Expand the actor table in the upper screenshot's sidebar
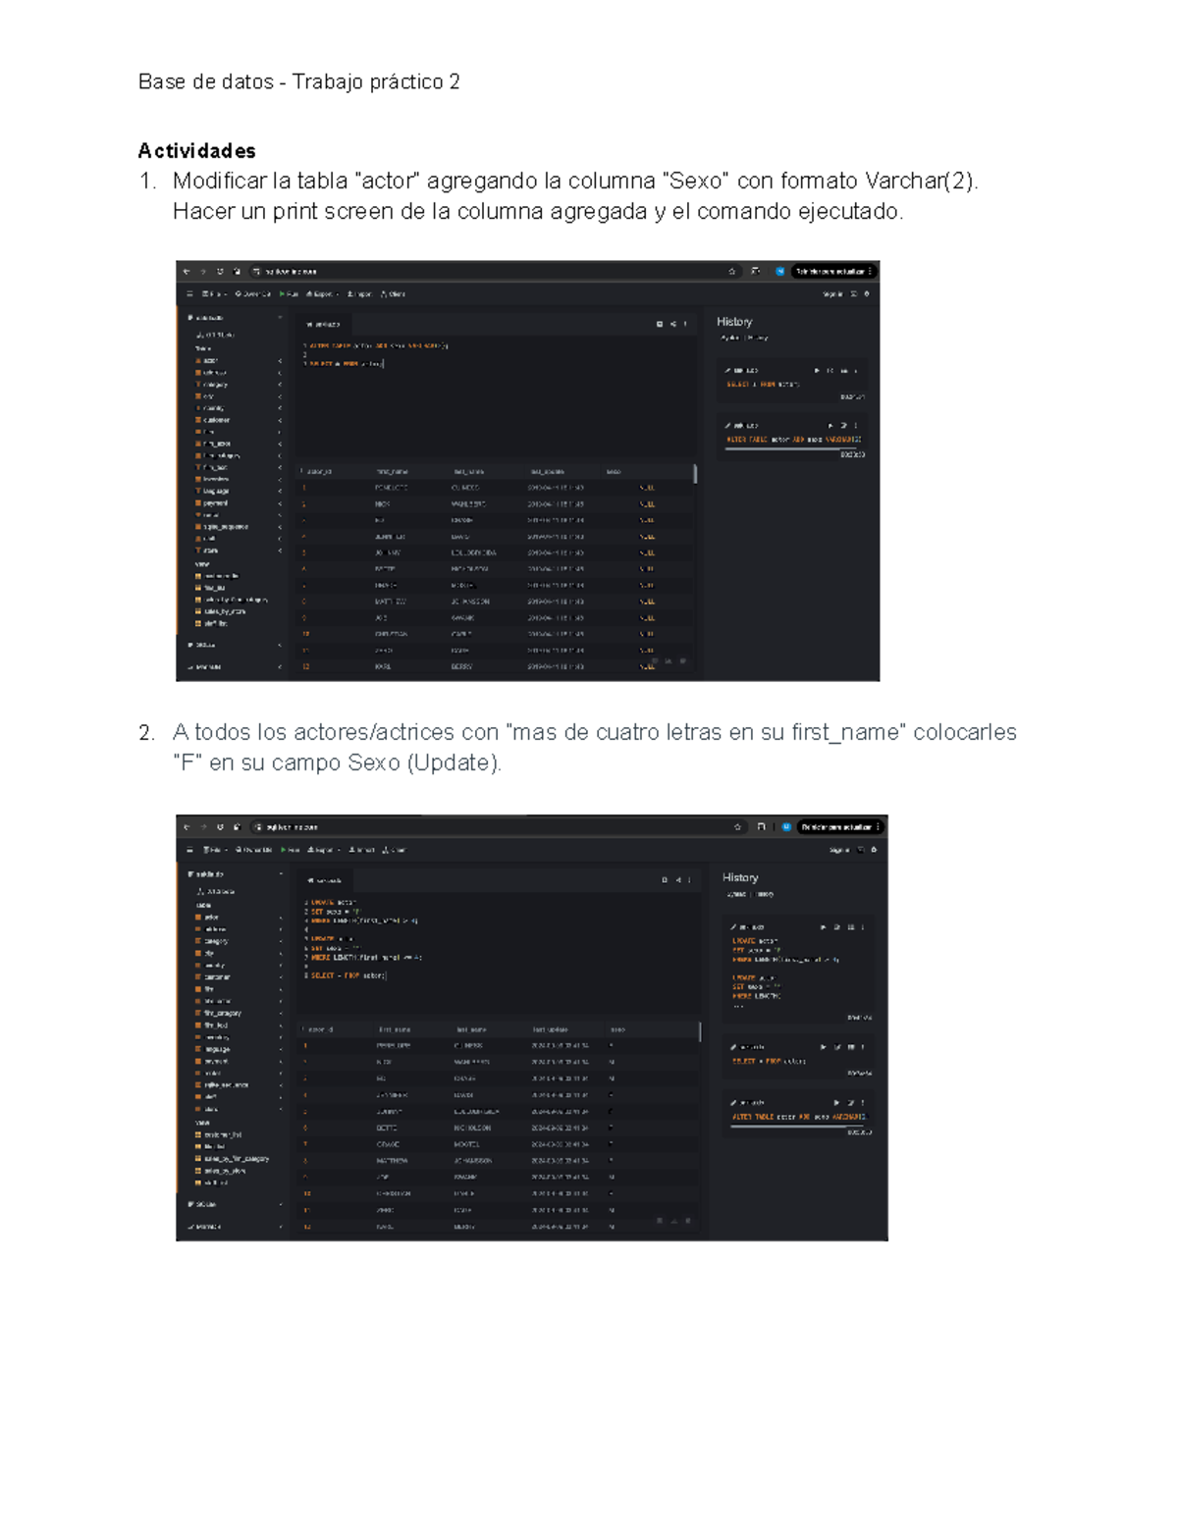The width and height of the screenshot is (1178, 1524). 280,361
